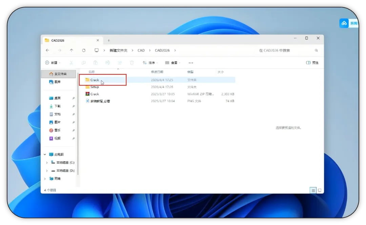Go up one folder level
366x225 pixels.
point(72,50)
